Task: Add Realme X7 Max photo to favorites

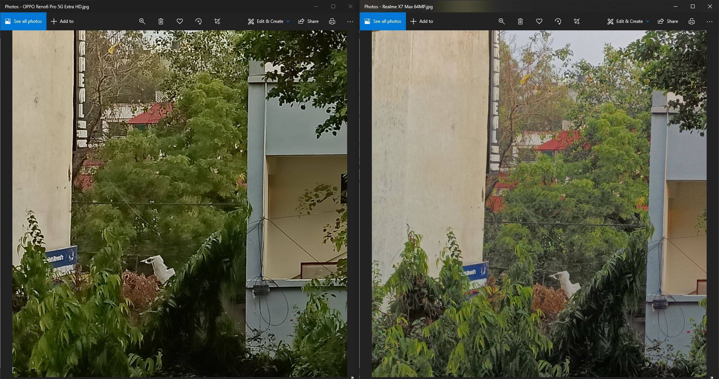Action: tap(539, 21)
